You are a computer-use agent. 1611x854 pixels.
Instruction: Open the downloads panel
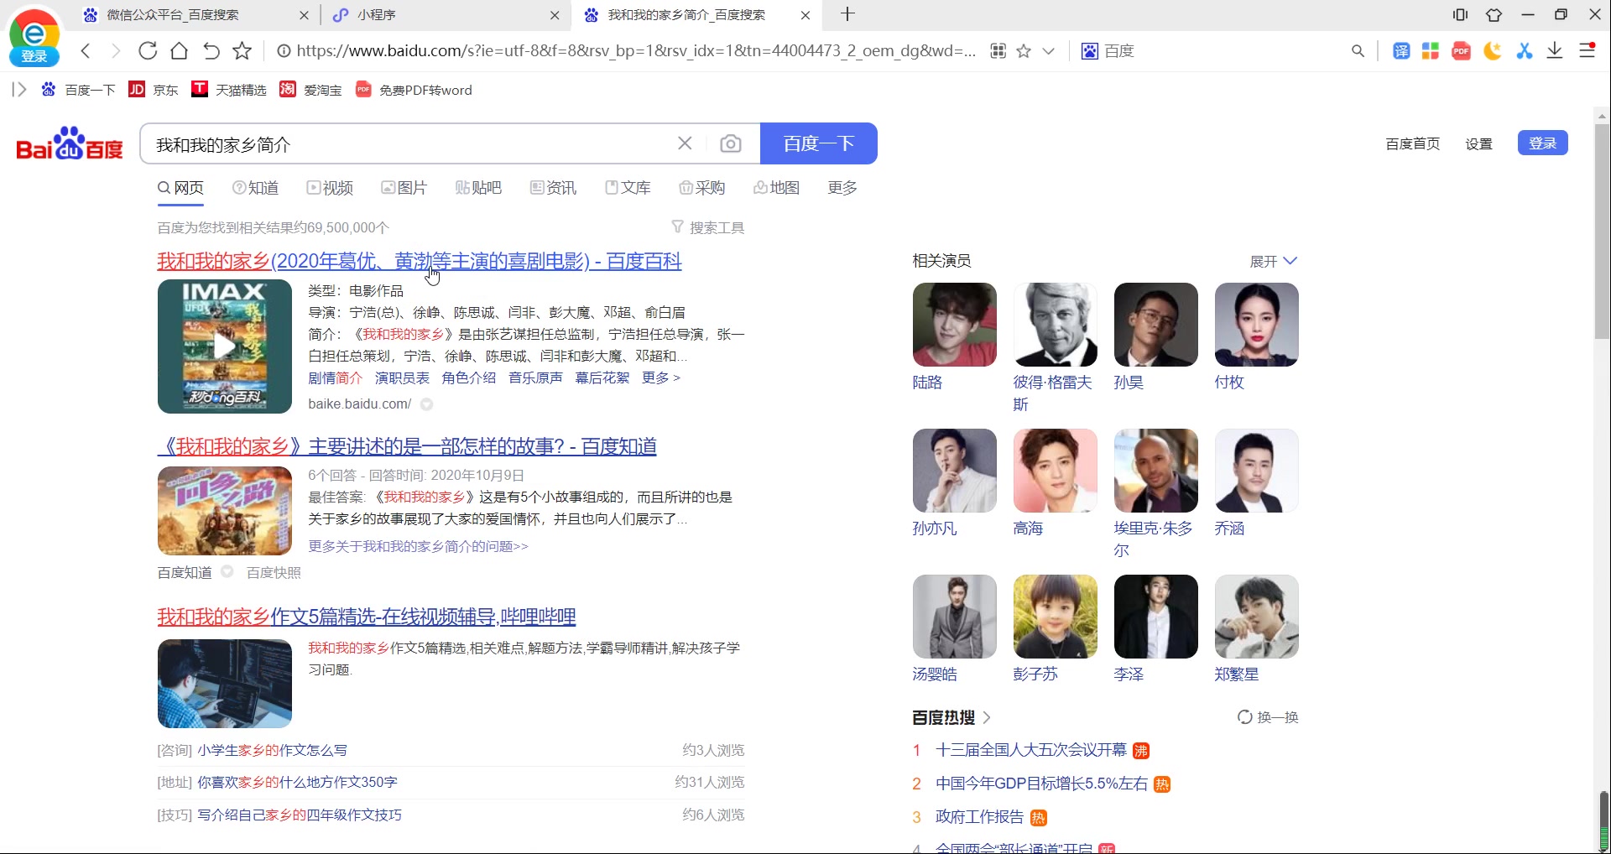1555,51
